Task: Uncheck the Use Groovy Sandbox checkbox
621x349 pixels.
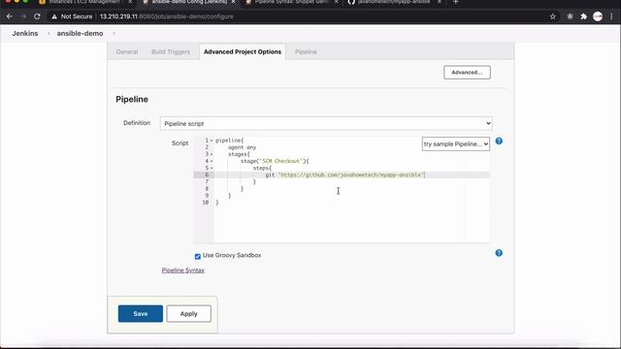Action: 198,256
